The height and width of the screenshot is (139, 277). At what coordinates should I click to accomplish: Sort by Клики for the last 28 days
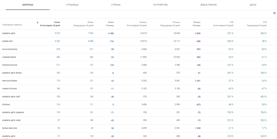tap(50, 24)
